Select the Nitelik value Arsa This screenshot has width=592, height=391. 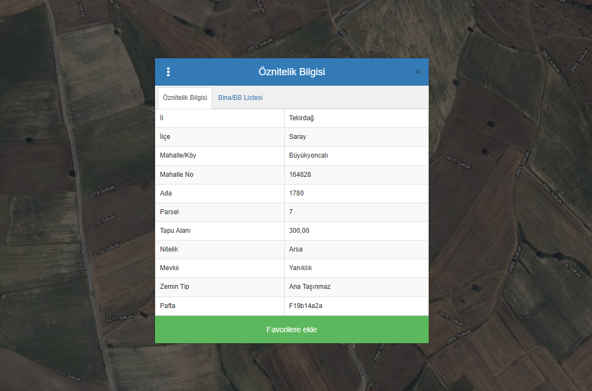pyautogui.click(x=296, y=249)
